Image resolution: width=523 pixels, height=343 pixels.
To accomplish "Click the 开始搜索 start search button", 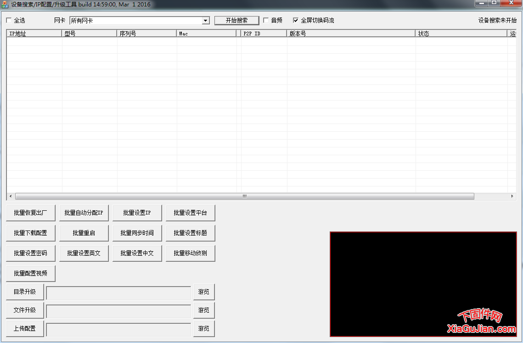I will click(x=237, y=20).
